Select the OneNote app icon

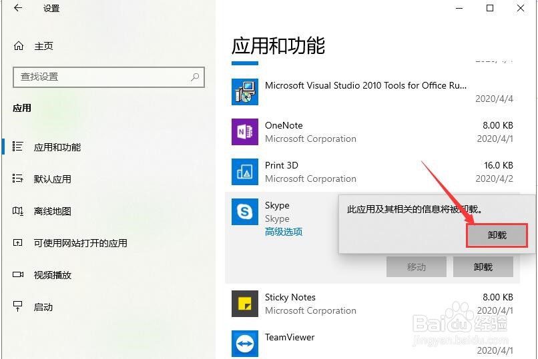245,132
